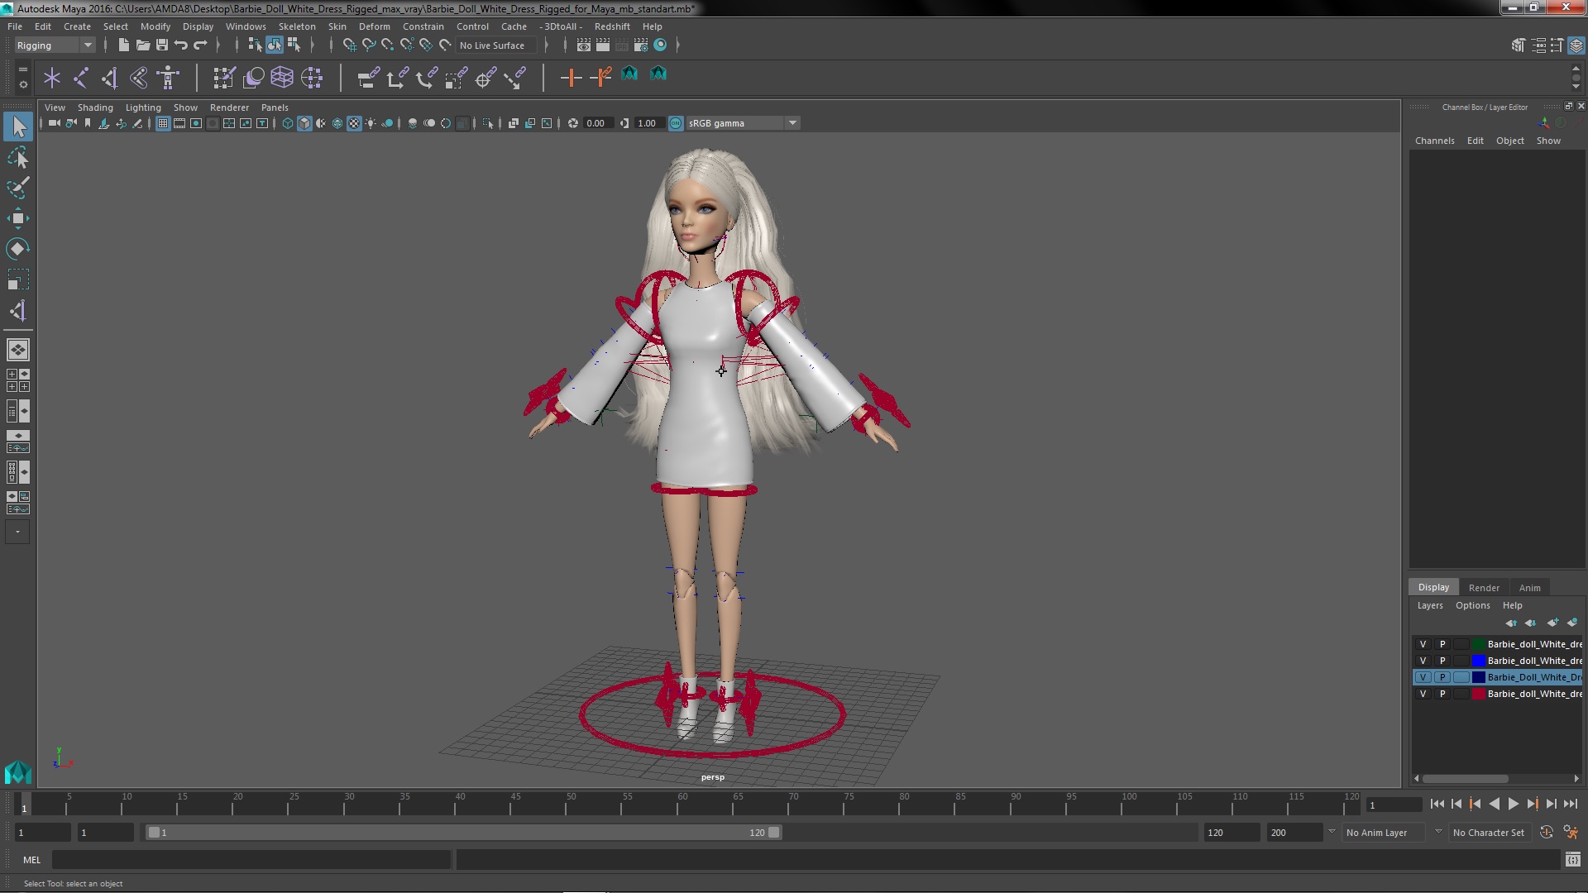Screen dimensions: 1588x893
Task: Open the viewport Panels menu
Action: (275, 107)
